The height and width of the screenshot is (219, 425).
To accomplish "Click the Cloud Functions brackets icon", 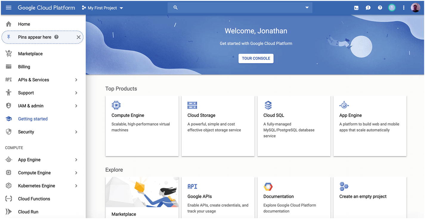I will click(x=9, y=199).
